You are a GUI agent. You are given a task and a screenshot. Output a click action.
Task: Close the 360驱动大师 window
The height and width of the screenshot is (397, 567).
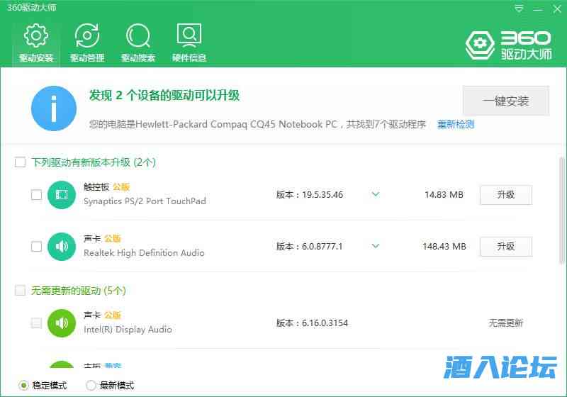click(557, 9)
